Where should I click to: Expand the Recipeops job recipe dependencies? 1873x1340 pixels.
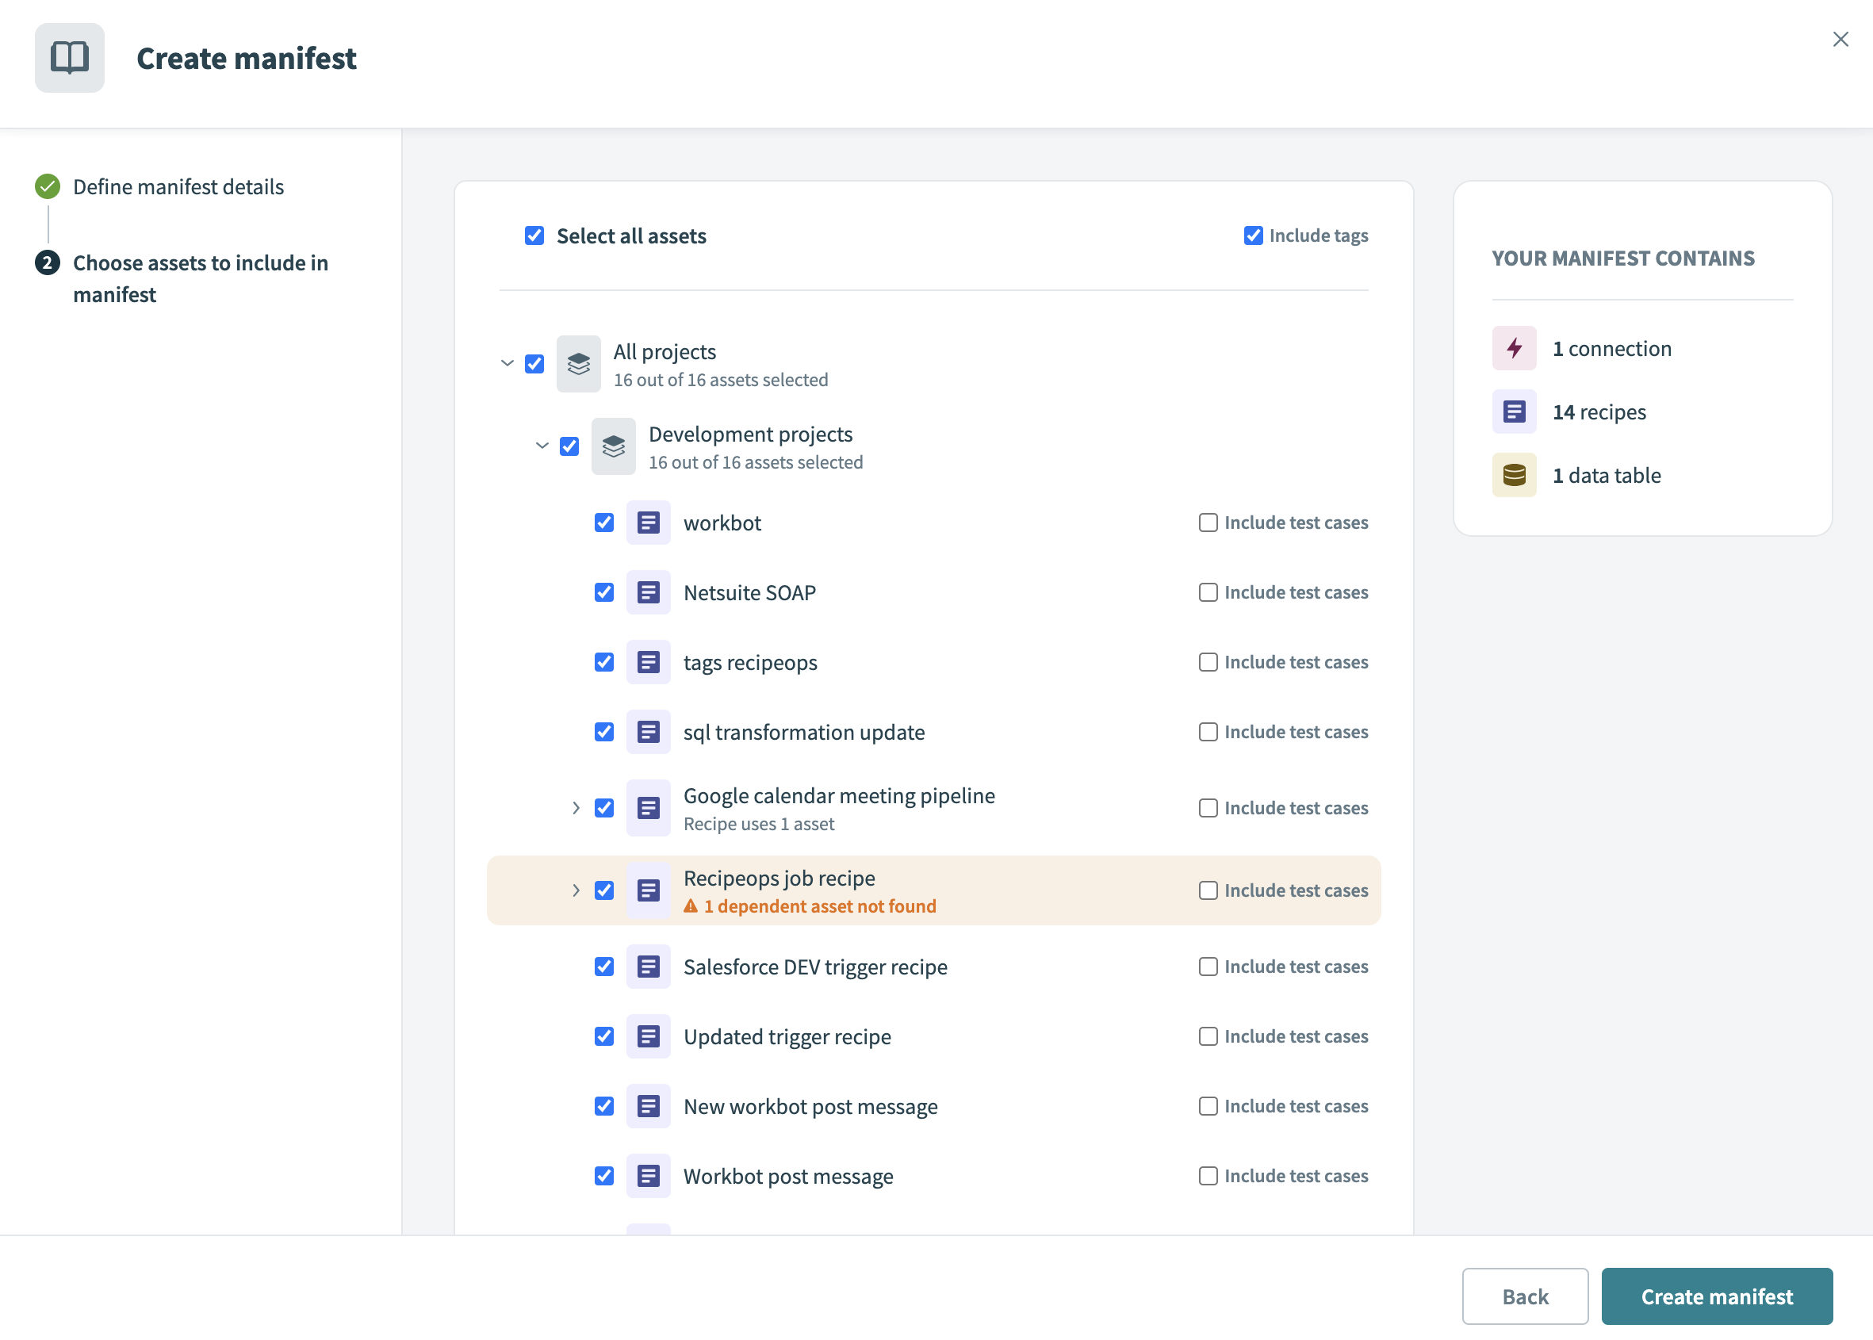click(x=575, y=890)
